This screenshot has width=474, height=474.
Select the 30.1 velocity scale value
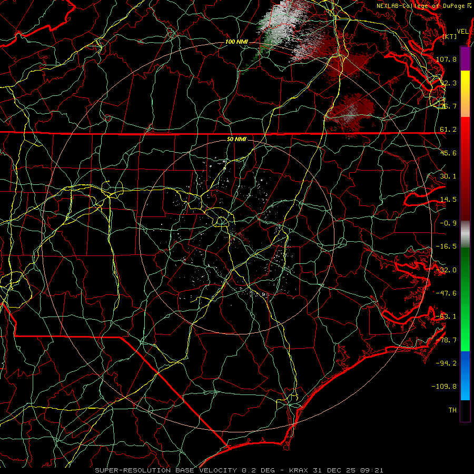[448, 176]
